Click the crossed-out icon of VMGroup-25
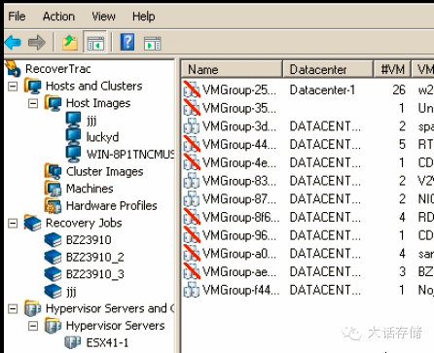 tap(192, 89)
